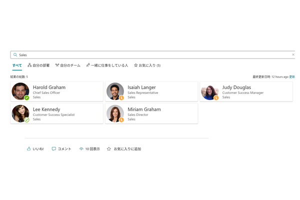
Task: Open Miriam Graham's profile photo
Action: [115, 113]
